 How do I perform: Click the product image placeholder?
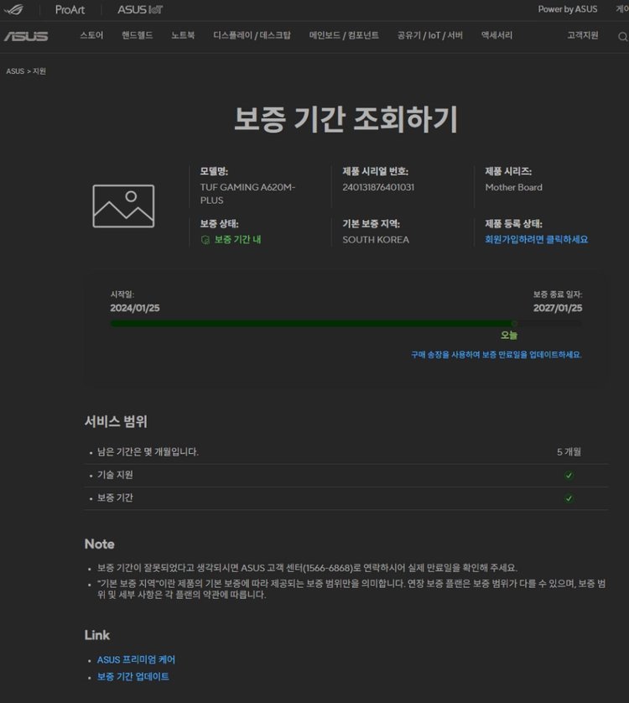pos(123,206)
